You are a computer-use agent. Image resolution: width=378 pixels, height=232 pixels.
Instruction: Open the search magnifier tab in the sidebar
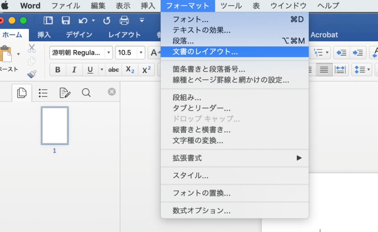(86, 93)
